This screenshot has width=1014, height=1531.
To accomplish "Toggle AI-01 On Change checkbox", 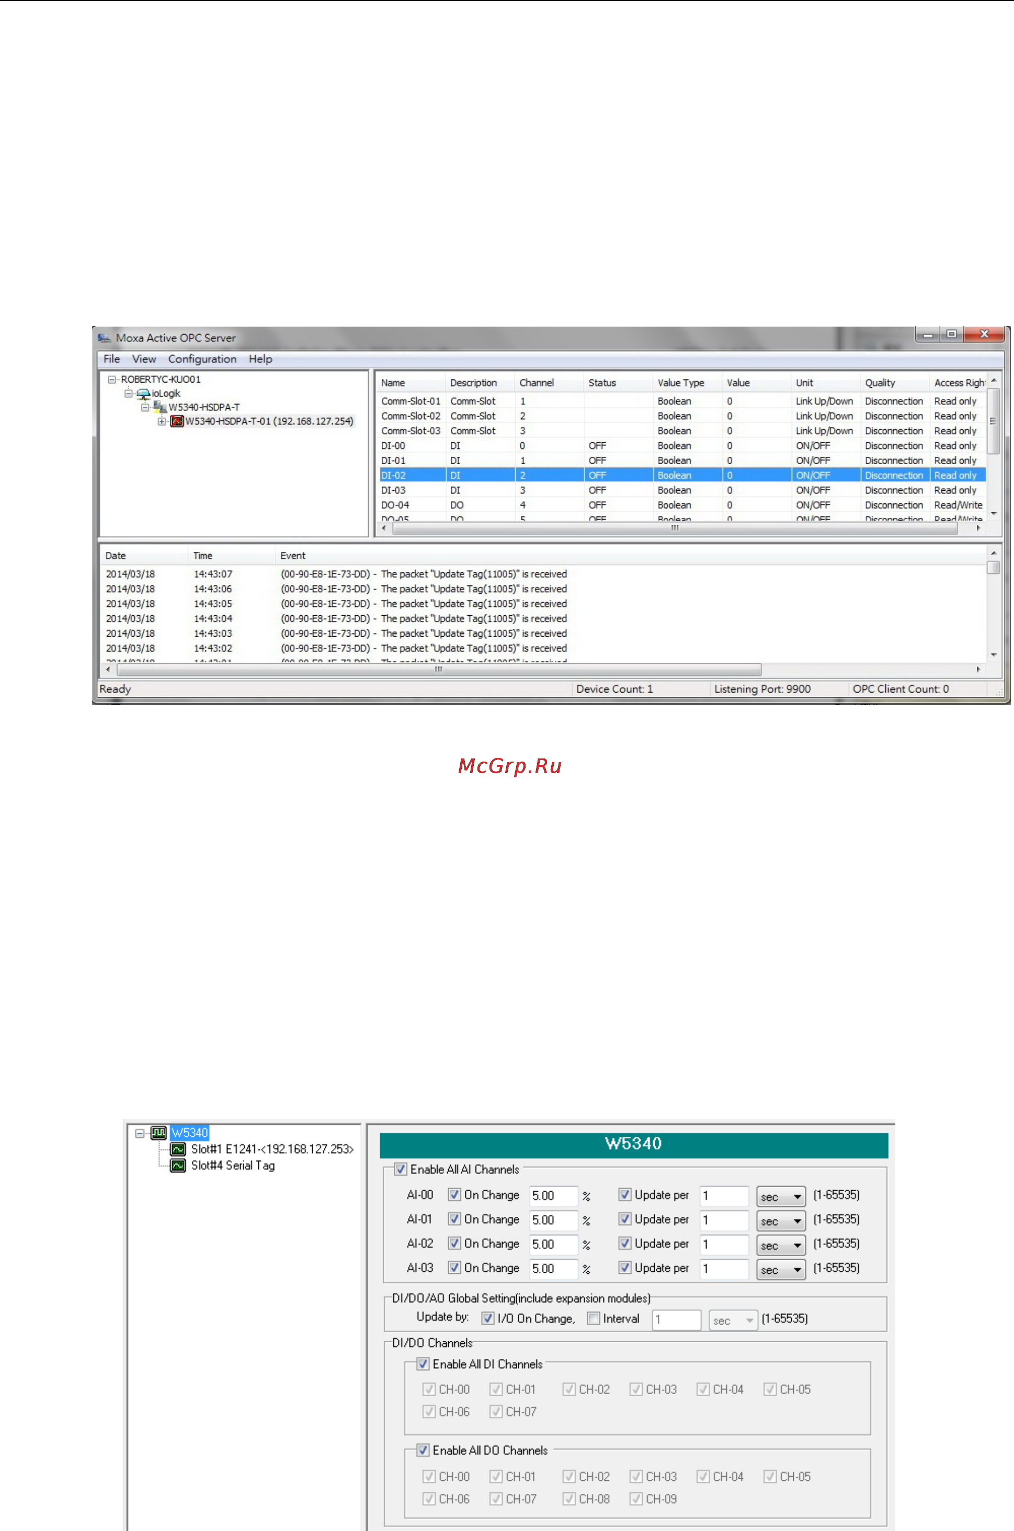I will pyautogui.click(x=454, y=1219).
